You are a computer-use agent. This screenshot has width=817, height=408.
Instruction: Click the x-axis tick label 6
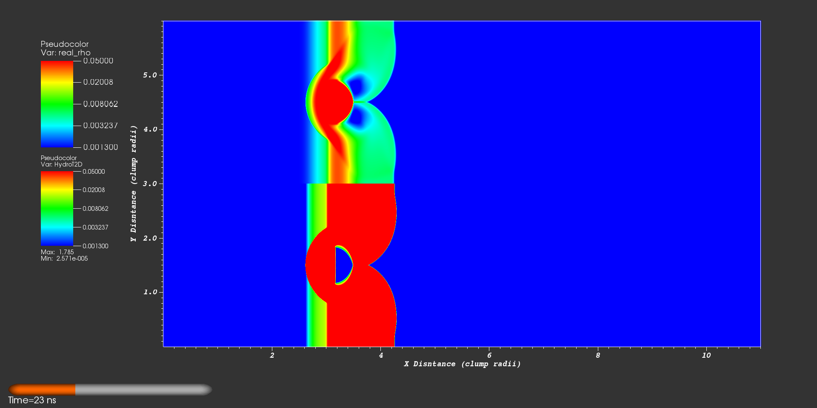[x=489, y=355]
